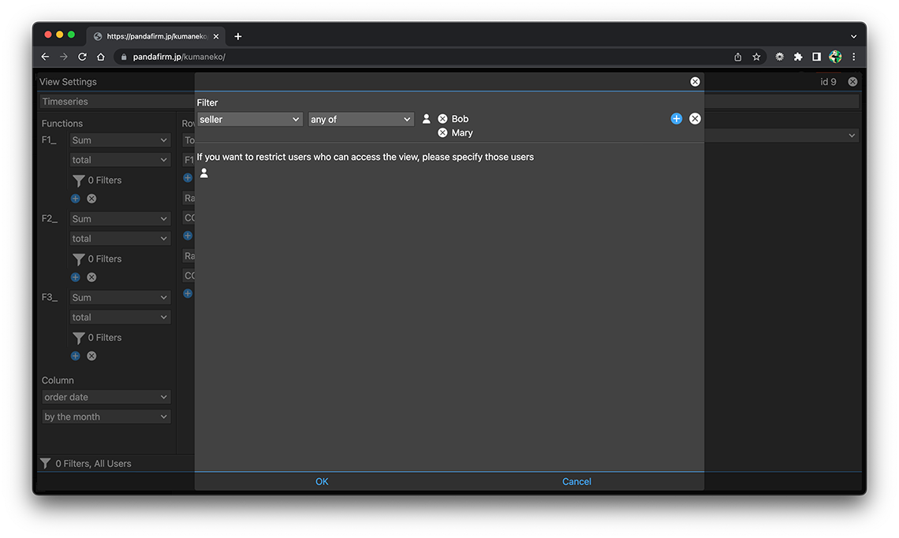Bookmark this page with star icon
This screenshot has width=899, height=538.
756,57
